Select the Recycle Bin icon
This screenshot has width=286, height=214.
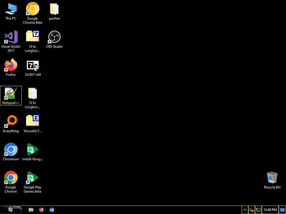(x=272, y=180)
